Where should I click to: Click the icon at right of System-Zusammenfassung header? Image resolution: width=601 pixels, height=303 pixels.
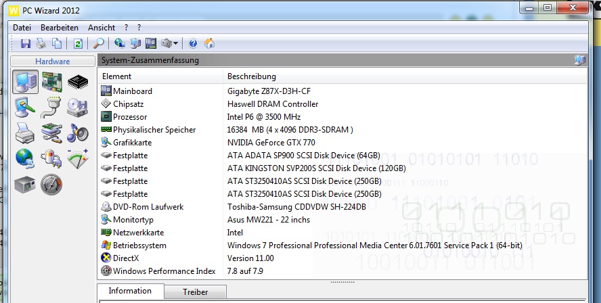point(580,60)
